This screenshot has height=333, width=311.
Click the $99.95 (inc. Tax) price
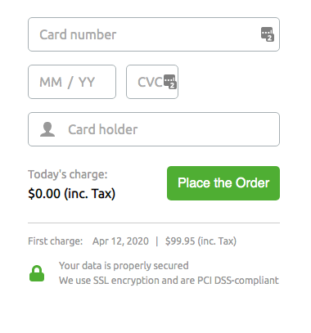coord(201,241)
